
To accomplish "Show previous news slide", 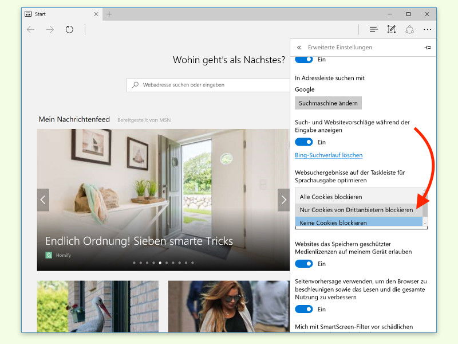I will tap(43, 200).
